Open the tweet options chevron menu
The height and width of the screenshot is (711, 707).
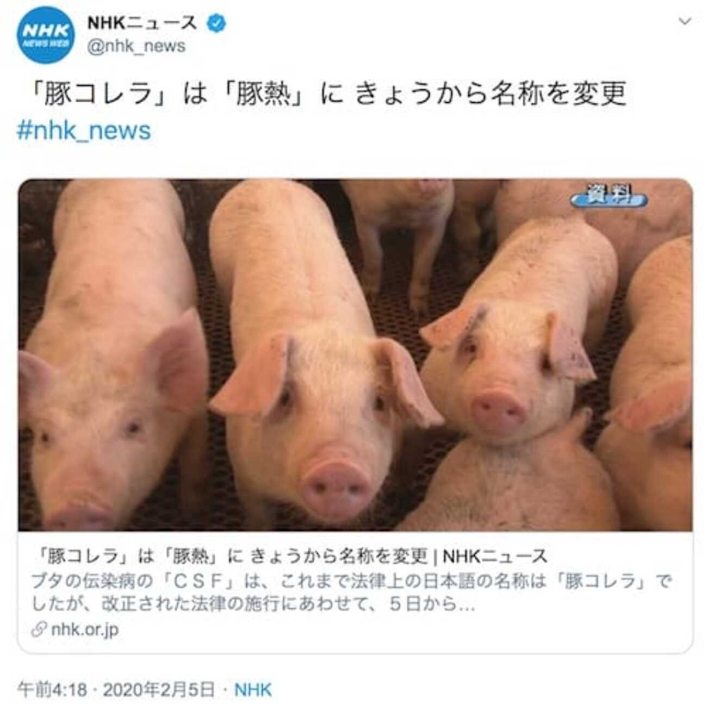tap(685, 21)
